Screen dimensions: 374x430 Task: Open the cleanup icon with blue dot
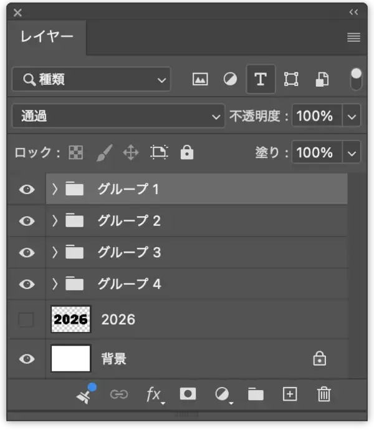(85, 394)
